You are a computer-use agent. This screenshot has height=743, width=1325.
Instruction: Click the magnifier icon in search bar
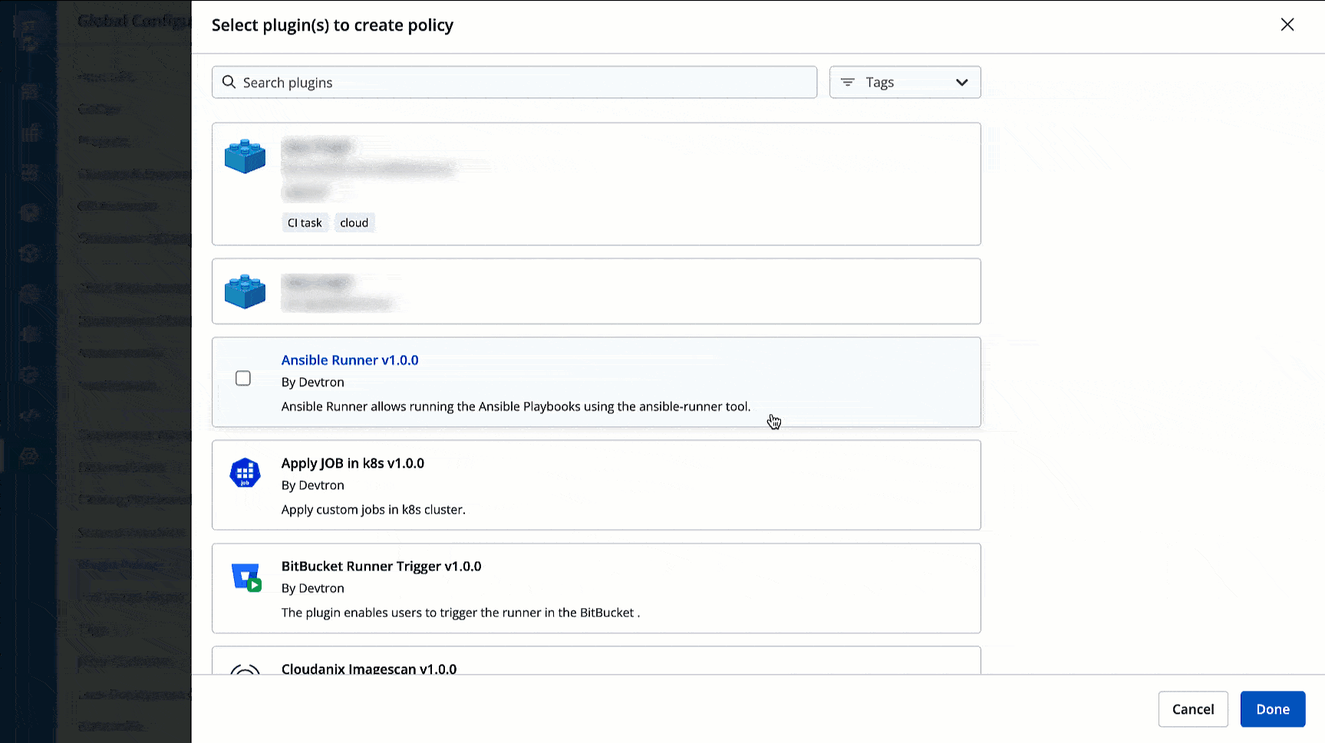[229, 82]
